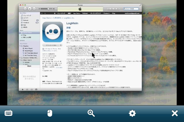Collapse the When I Got It folder triangle

(20, 60)
